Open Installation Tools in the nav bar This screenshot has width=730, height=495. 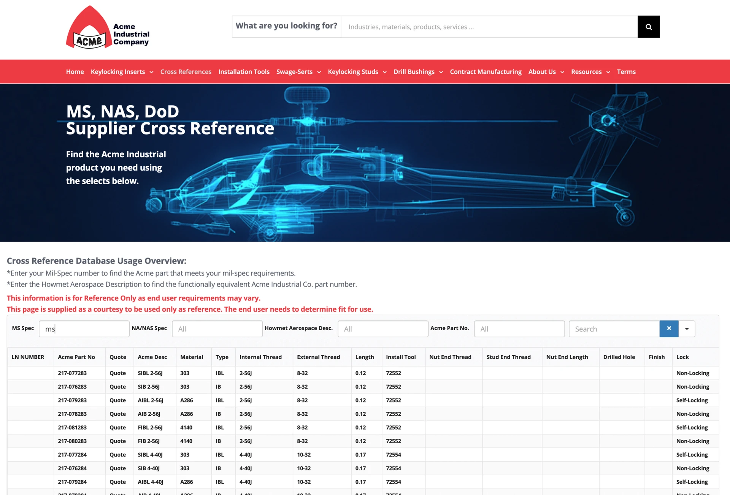tap(244, 72)
